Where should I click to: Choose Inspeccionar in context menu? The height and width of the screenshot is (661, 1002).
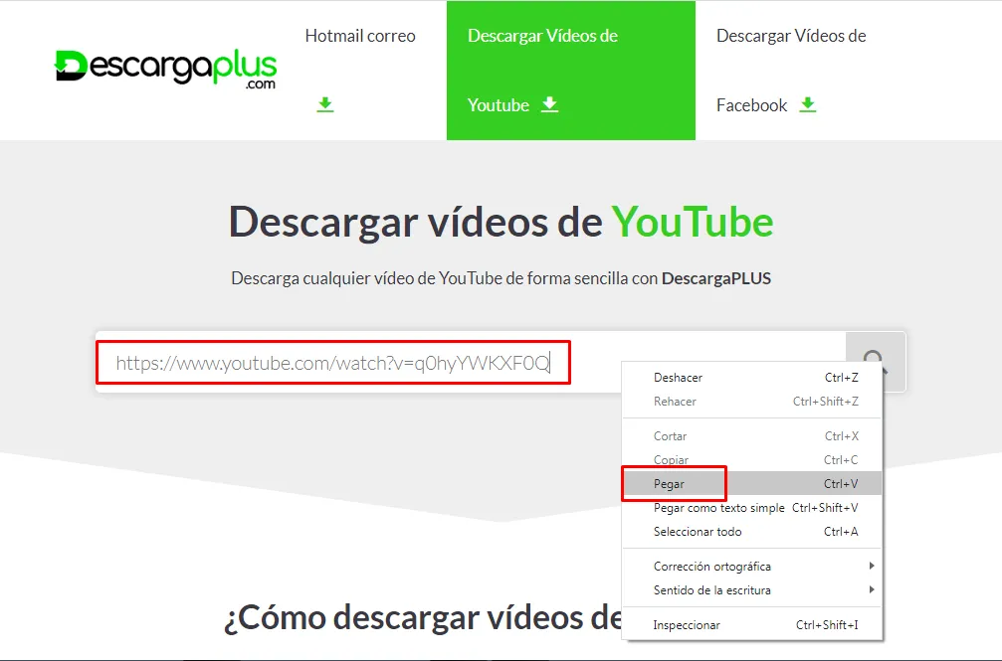click(752, 624)
